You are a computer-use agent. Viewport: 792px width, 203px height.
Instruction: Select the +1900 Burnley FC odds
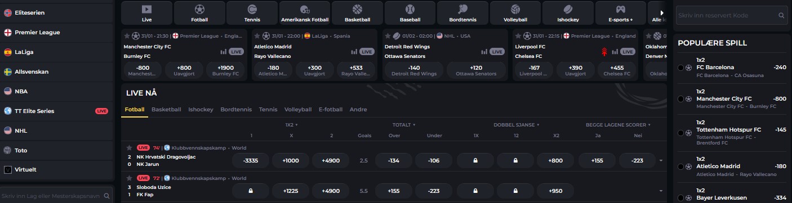[225, 70]
